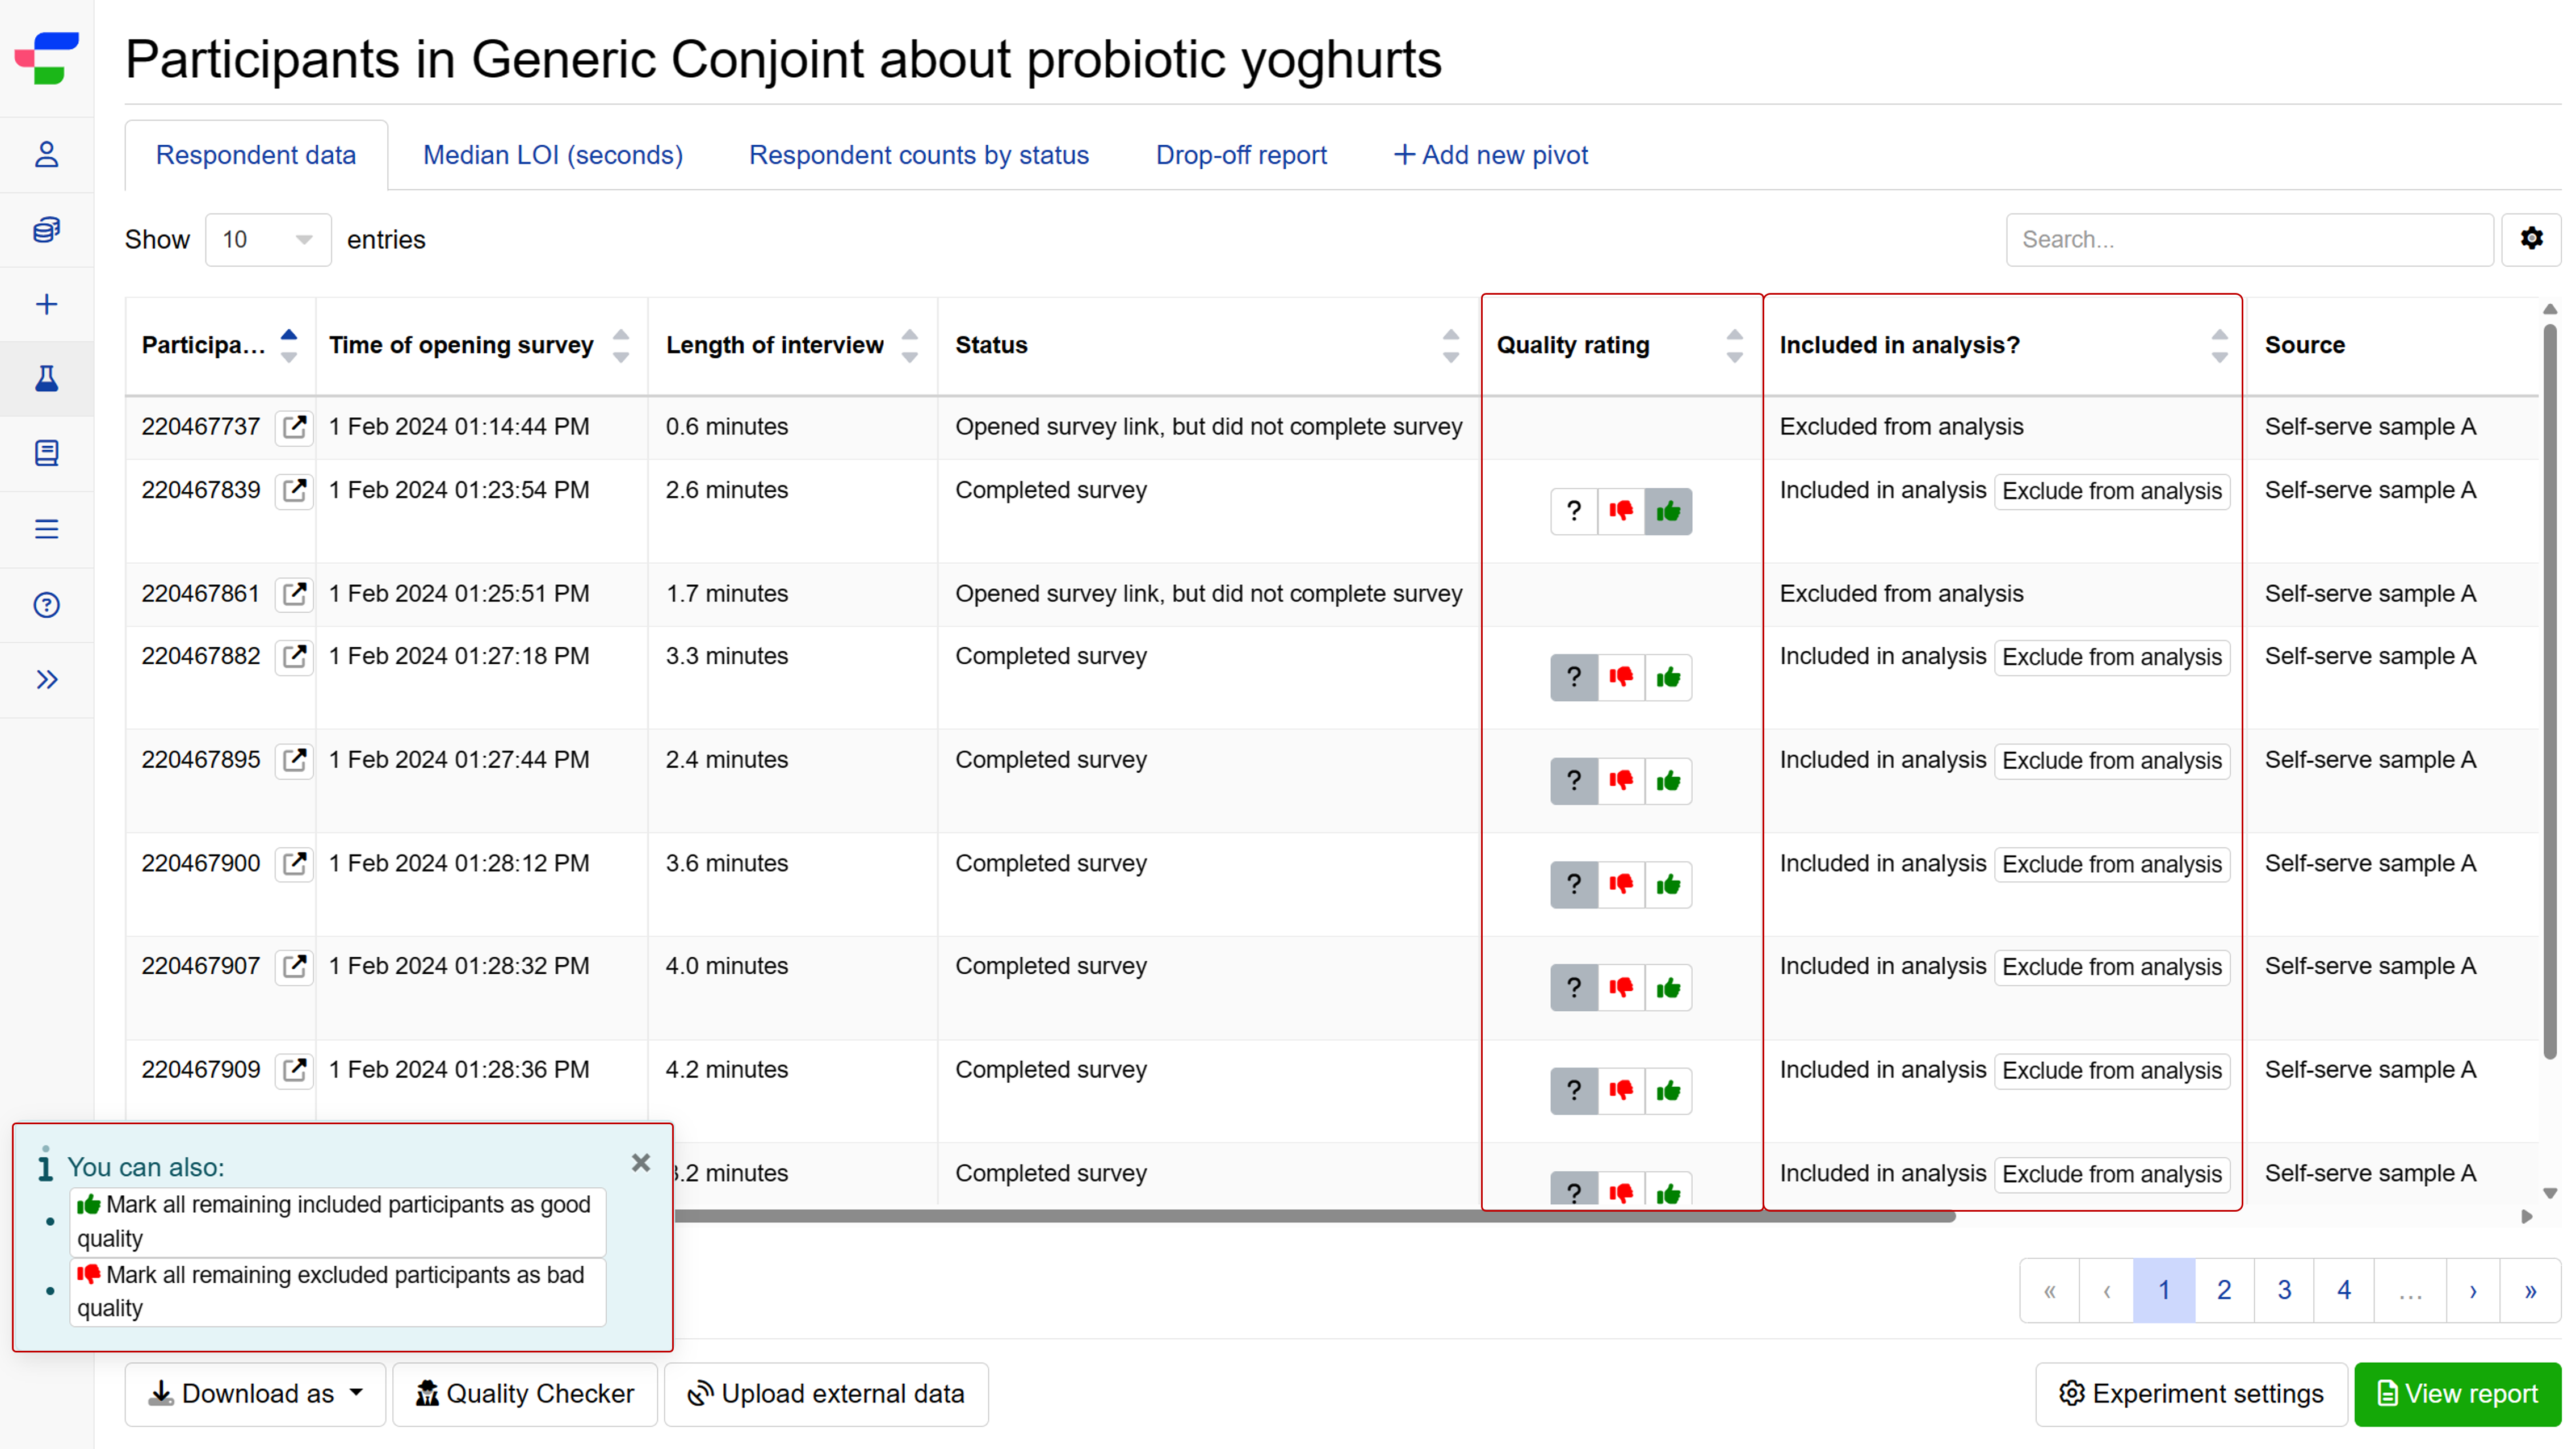The height and width of the screenshot is (1449, 2576).
Task: Click the View report button
Action: [2458, 1394]
